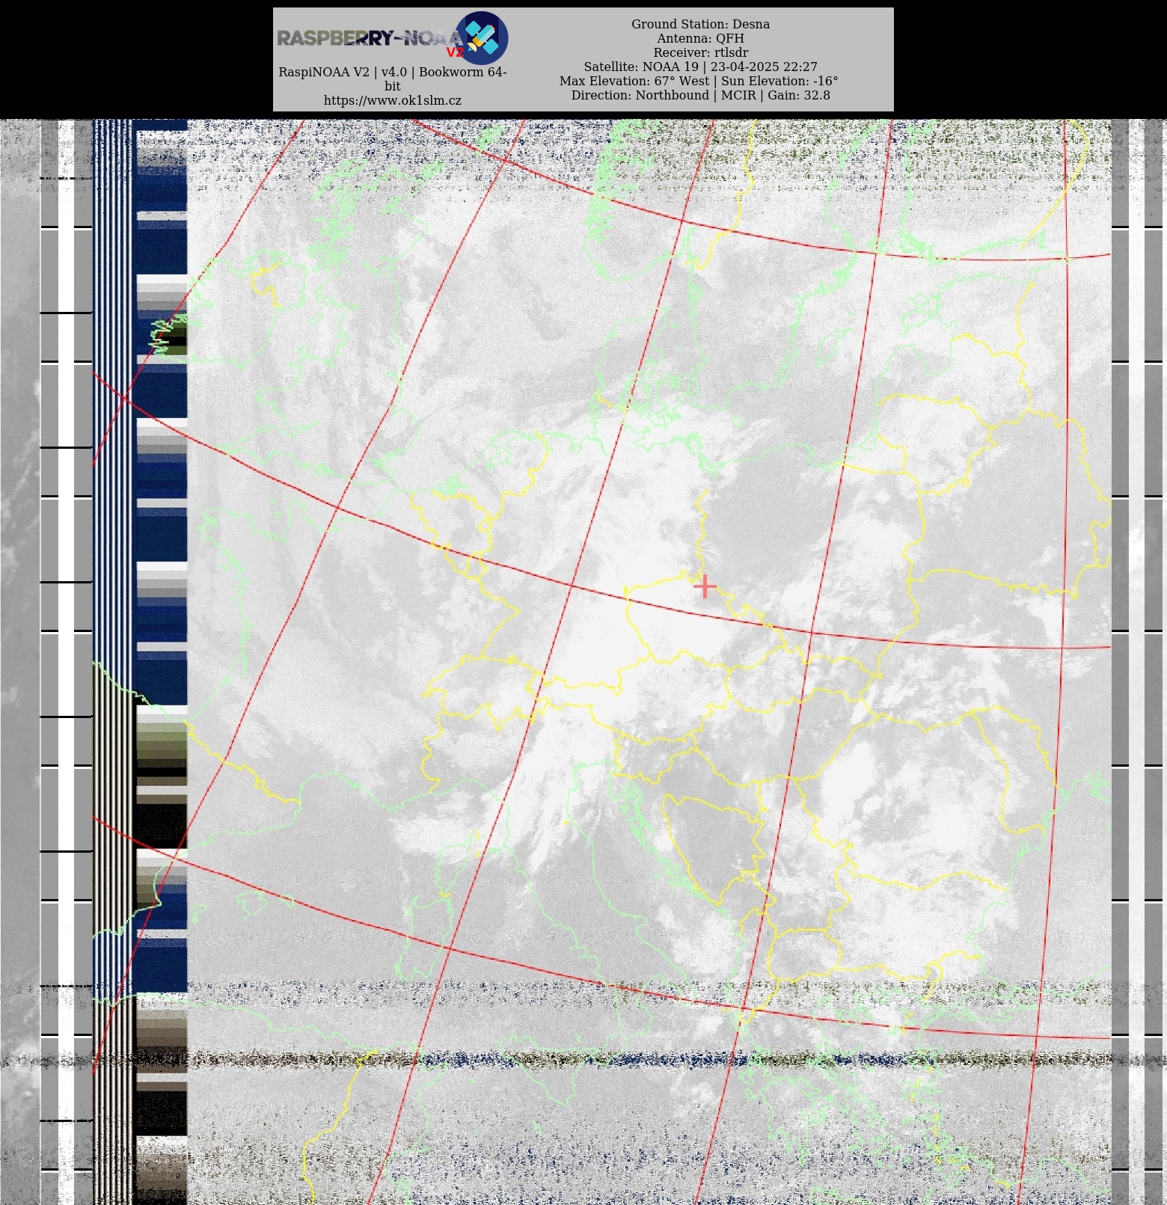Click the red ground station cross marker

pos(705,587)
